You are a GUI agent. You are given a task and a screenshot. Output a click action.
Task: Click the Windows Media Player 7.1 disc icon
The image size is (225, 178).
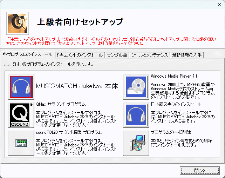pyautogui.click(x=136, y=87)
